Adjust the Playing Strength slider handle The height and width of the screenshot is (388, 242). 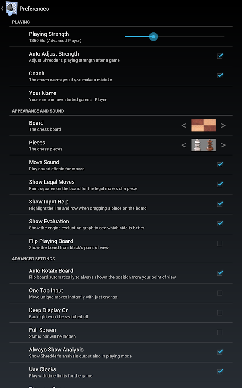point(153,37)
